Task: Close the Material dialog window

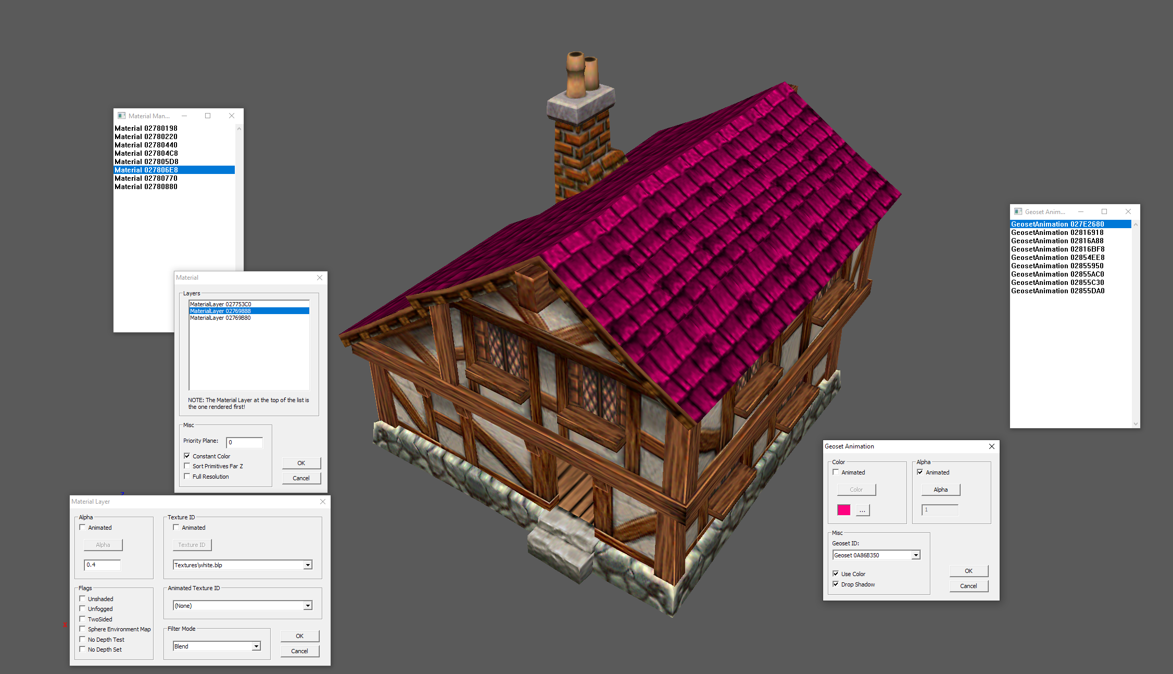Action: click(320, 278)
